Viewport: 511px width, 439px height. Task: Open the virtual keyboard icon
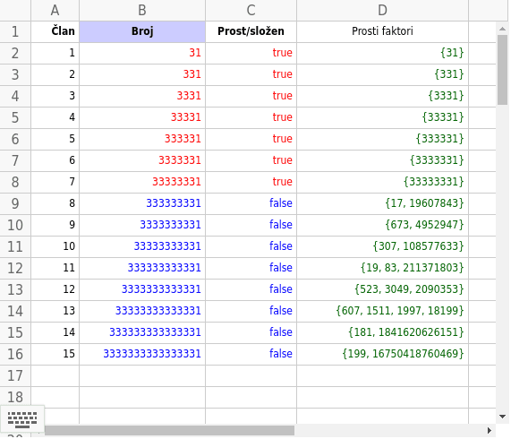(x=22, y=419)
